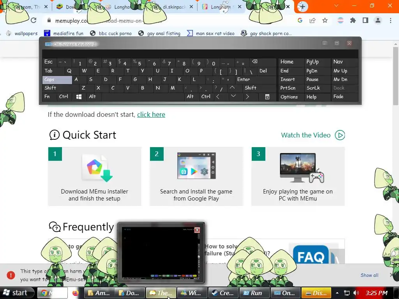
Task: Bookmark this page with the star icon
Action: [x=325, y=21]
